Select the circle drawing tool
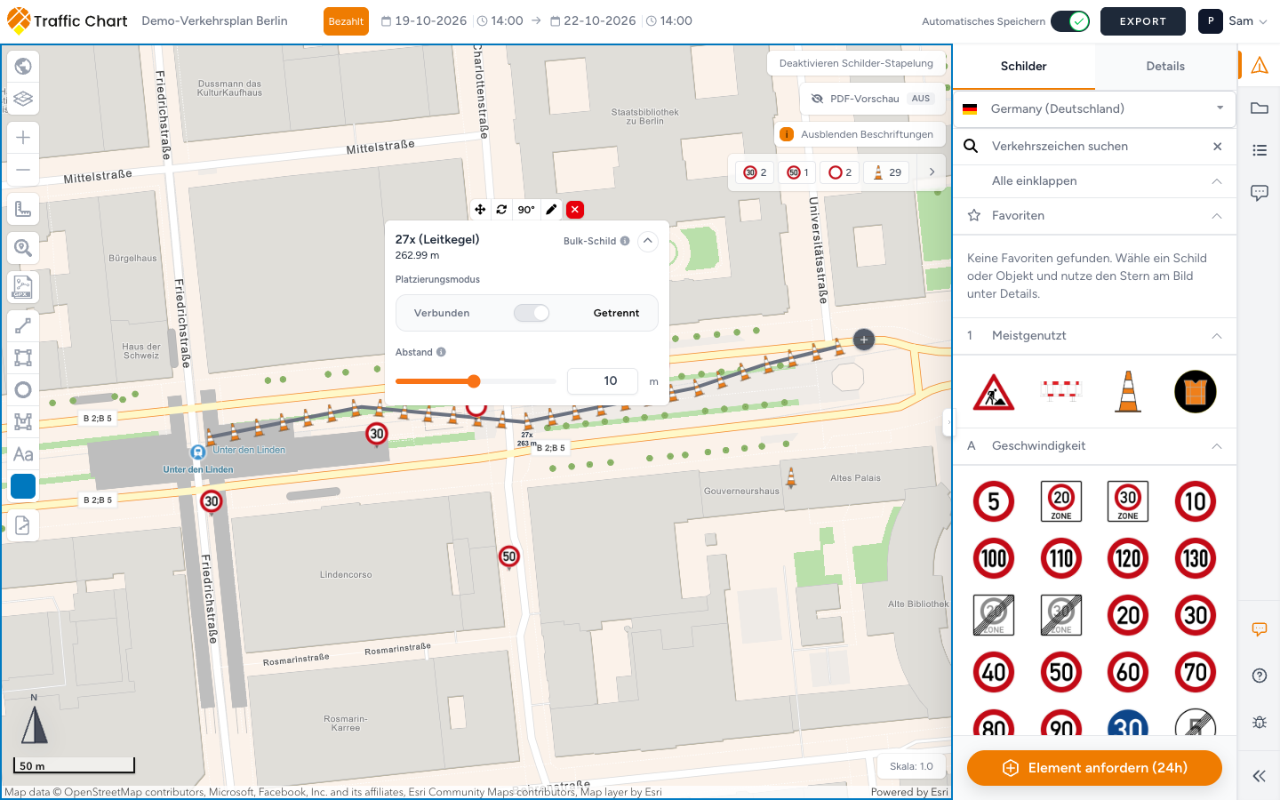 point(23,390)
